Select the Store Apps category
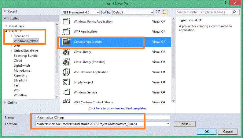Screen dimensions: 243x138 [x=21, y=36]
